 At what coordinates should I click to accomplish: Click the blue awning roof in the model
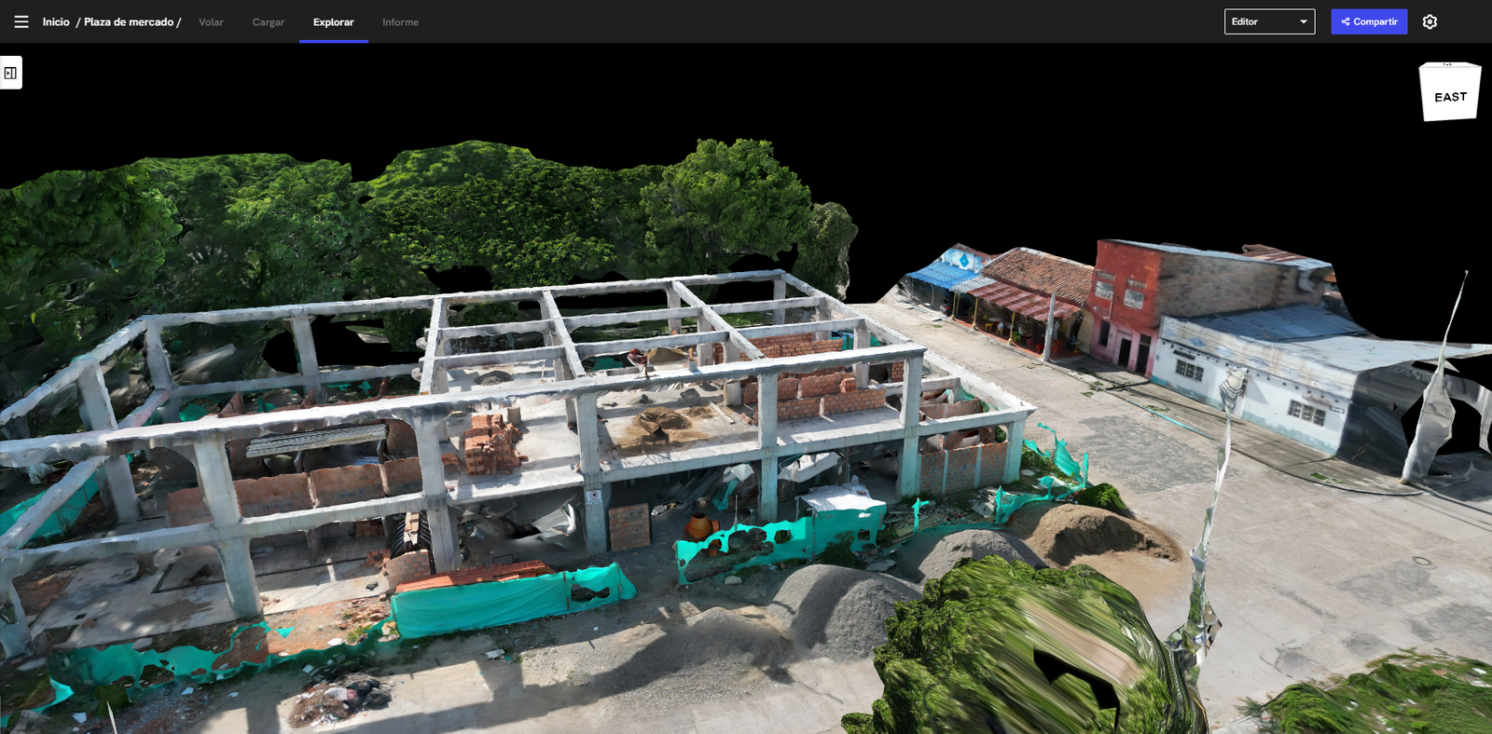(x=940, y=274)
